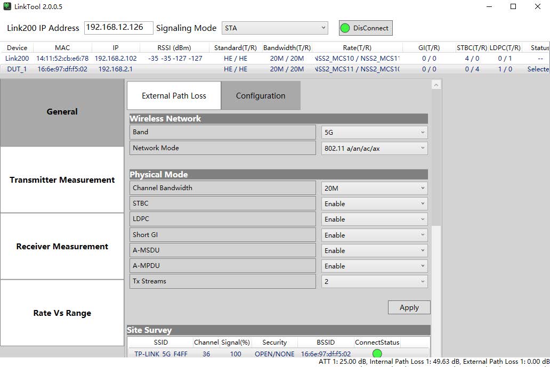Change the Channel Bandwidth dropdown

coord(374,188)
